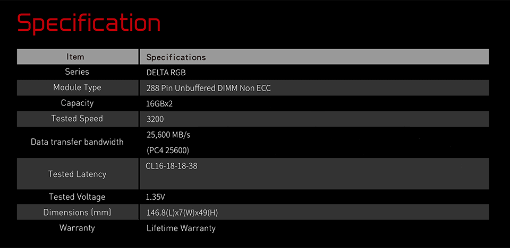Click the red Specification heading
Viewport: 510px width, 248px height.
click(89, 23)
